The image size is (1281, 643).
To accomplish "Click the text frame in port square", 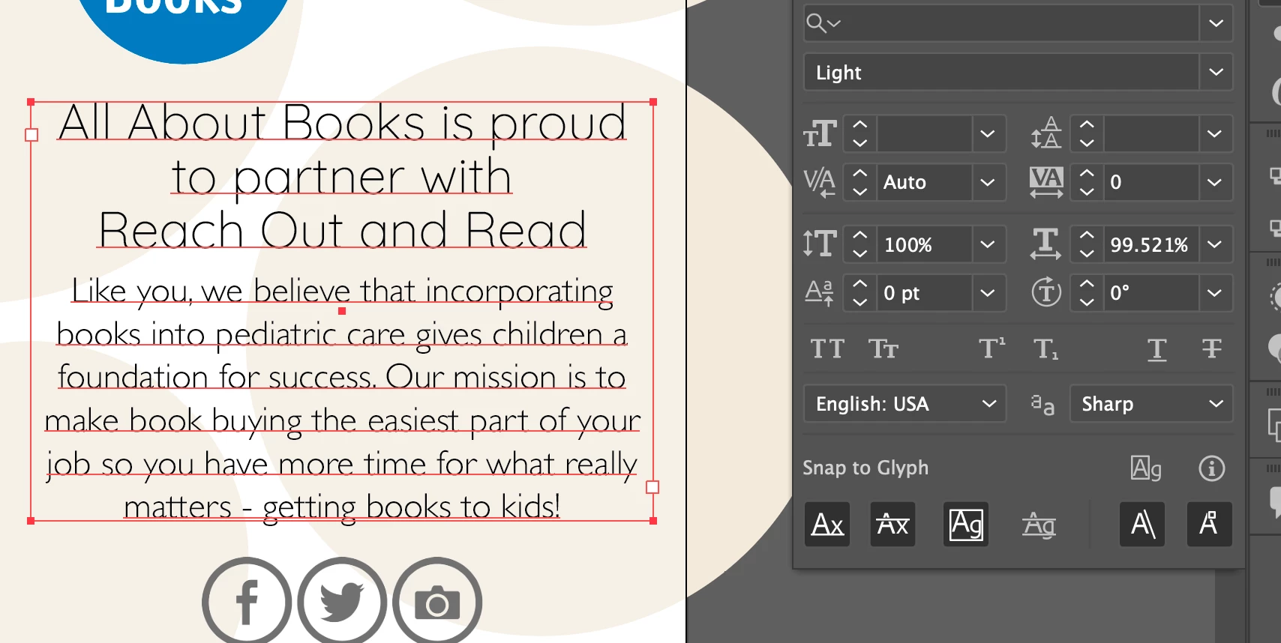I will [x=31, y=135].
